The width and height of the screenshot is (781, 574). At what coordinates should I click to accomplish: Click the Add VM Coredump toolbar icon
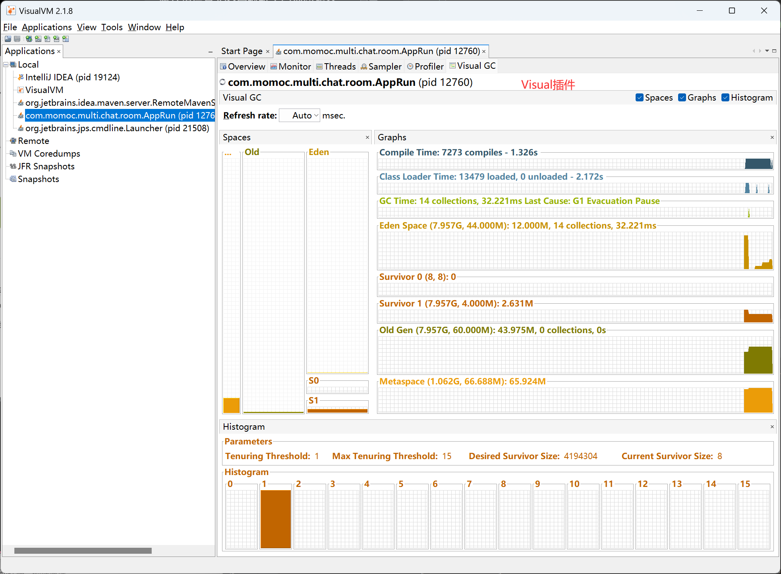point(47,39)
